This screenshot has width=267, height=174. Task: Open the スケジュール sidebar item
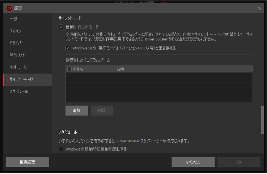click(x=27, y=92)
